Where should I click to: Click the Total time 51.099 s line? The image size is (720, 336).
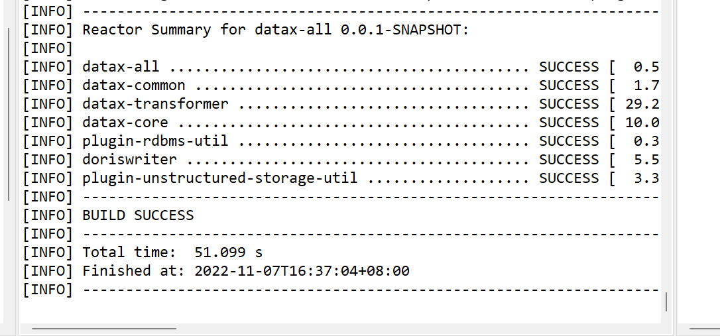pyautogui.click(x=172, y=252)
